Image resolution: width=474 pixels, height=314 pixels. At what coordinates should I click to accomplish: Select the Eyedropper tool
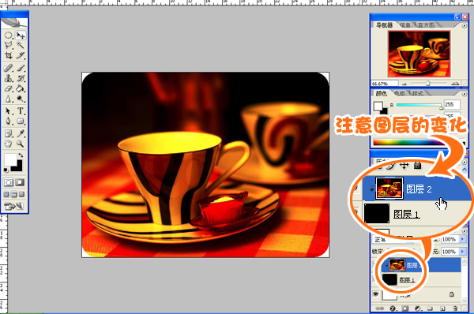click(x=21, y=133)
